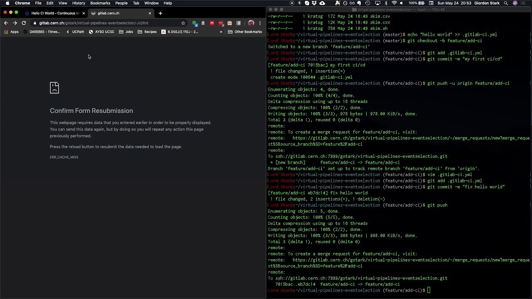Click the ERR_CACHE_MISS error code text

pyautogui.click(x=64, y=157)
